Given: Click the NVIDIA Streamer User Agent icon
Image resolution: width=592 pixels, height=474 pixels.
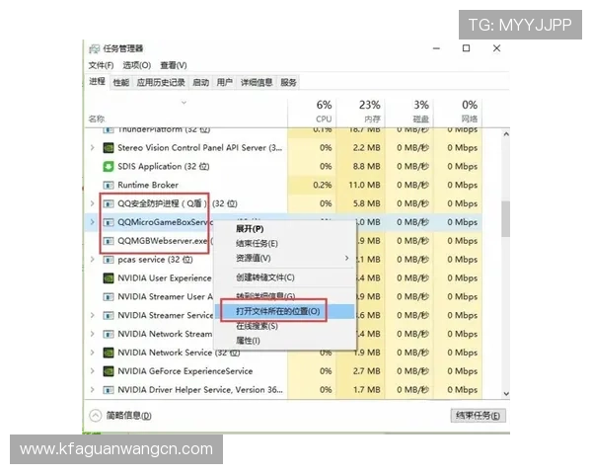Looking at the screenshot, I should pos(109,296).
